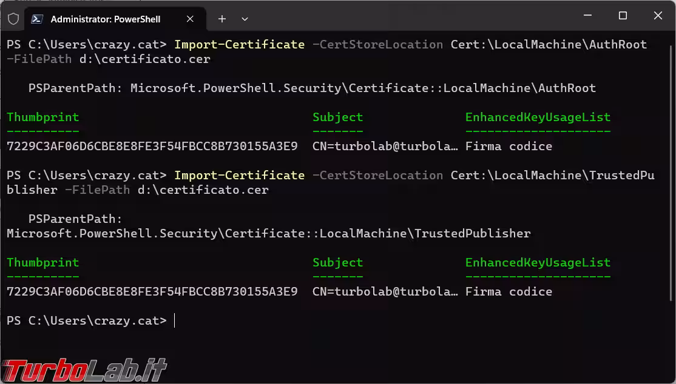Close the terminal window
Viewport: 676px width, 384px height.
click(x=658, y=16)
